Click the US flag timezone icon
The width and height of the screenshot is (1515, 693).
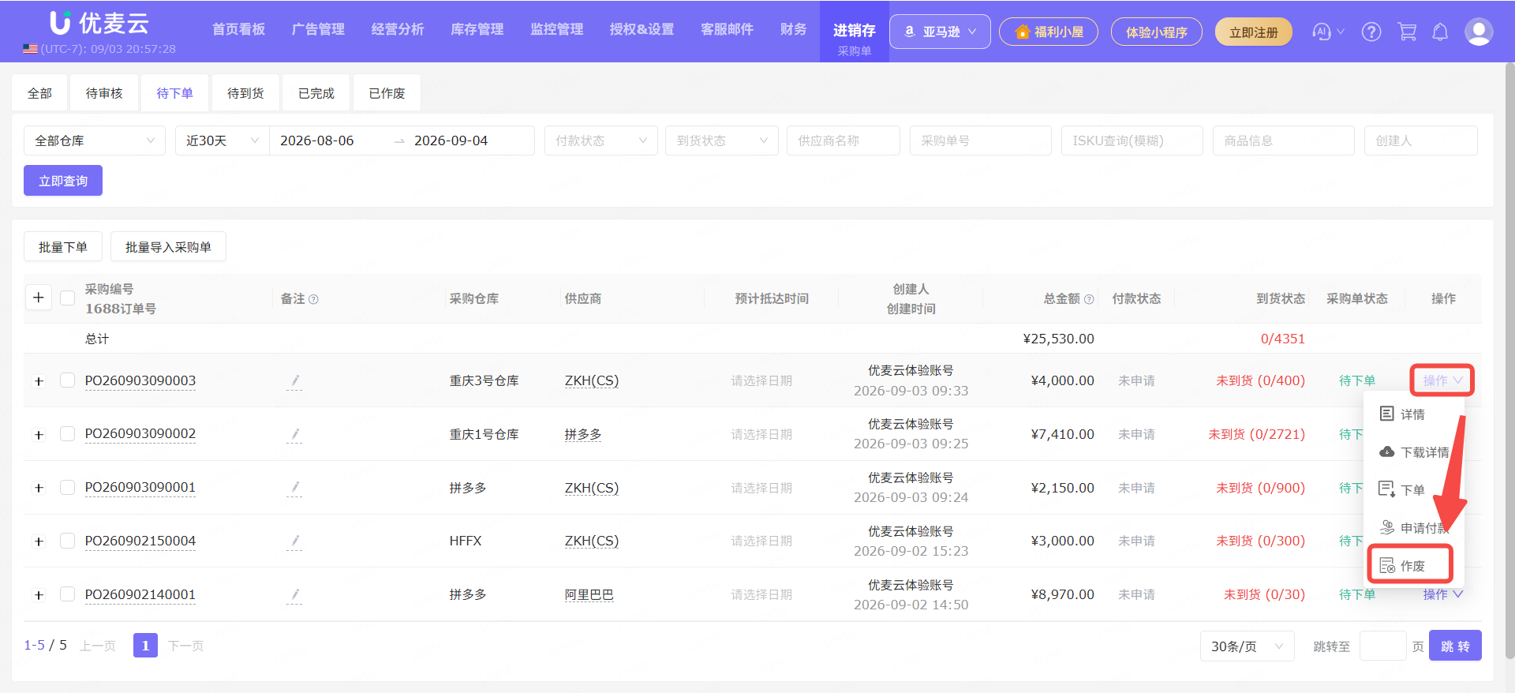click(x=30, y=49)
